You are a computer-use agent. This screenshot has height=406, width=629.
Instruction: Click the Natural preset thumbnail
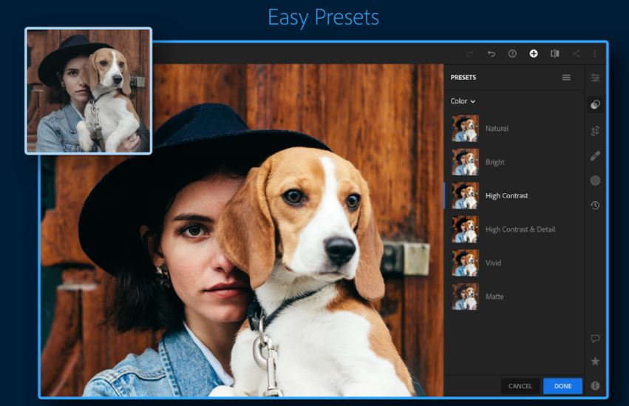[466, 129]
